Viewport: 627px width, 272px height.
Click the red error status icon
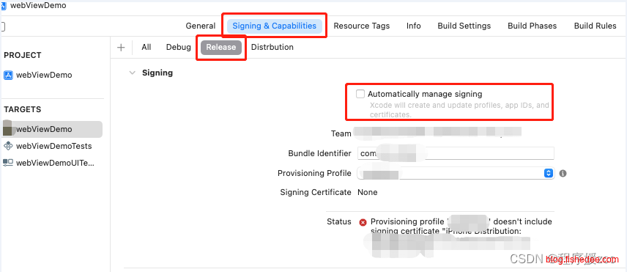[x=363, y=222]
